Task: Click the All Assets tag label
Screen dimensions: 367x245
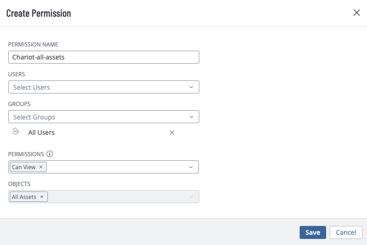Action: 24,197
